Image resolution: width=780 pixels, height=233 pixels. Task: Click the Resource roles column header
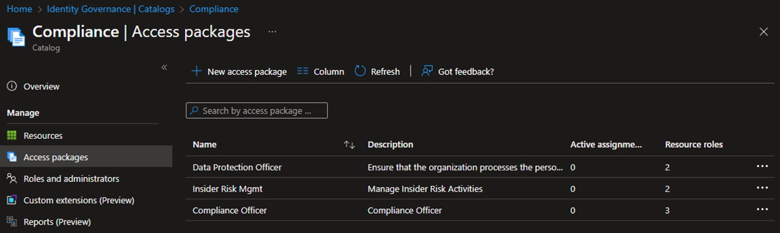(x=694, y=145)
